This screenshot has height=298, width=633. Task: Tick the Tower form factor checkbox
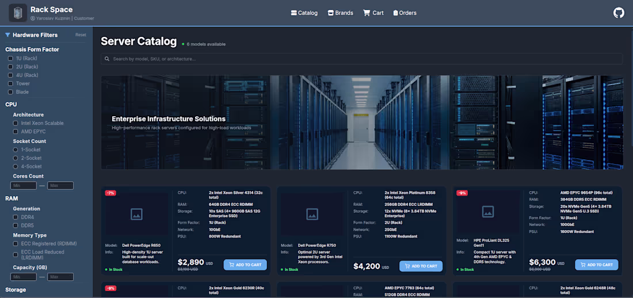click(x=10, y=83)
